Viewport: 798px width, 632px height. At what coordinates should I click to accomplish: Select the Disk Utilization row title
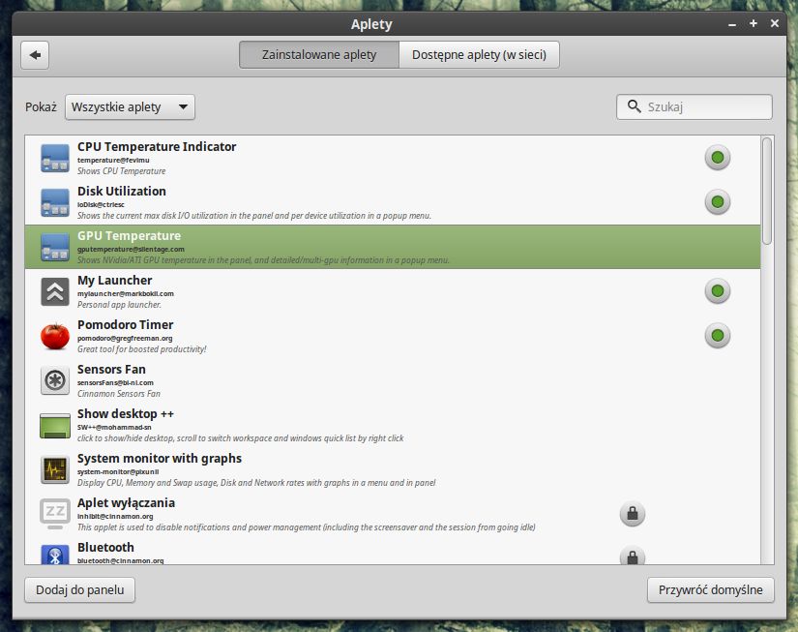122,191
